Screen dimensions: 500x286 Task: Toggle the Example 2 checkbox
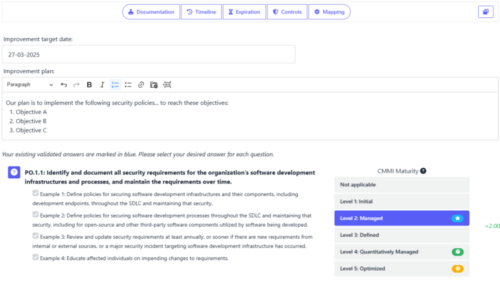35,214
